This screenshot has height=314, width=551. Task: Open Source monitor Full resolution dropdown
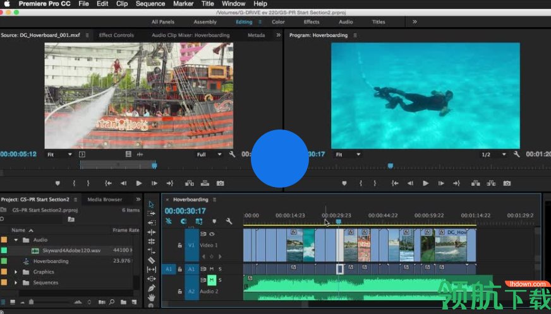[209, 155]
